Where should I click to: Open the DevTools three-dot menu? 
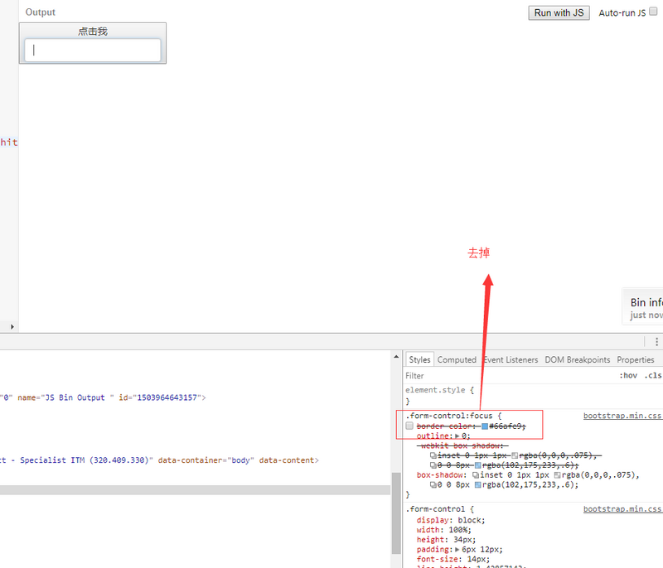[x=656, y=342]
